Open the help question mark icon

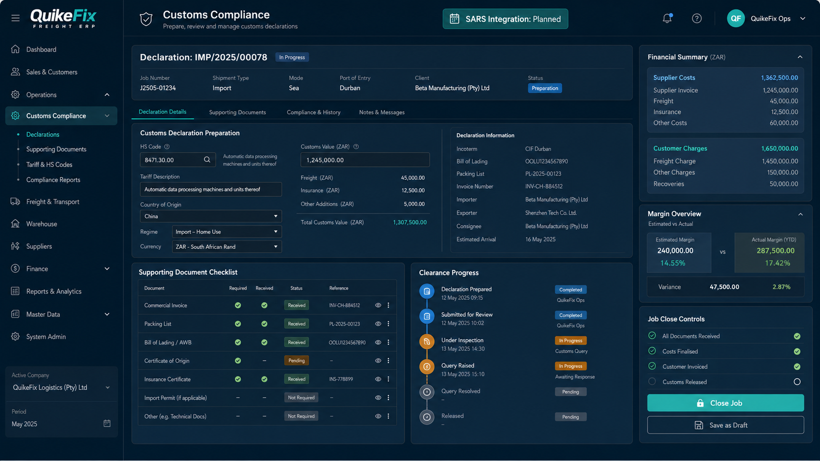pyautogui.click(x=697, y=19)
